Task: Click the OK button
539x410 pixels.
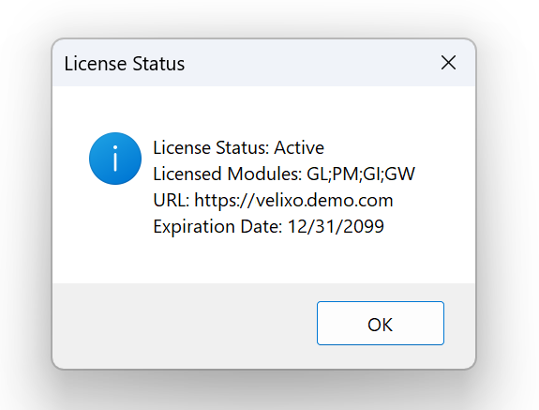Action: [x=381, y=323]
